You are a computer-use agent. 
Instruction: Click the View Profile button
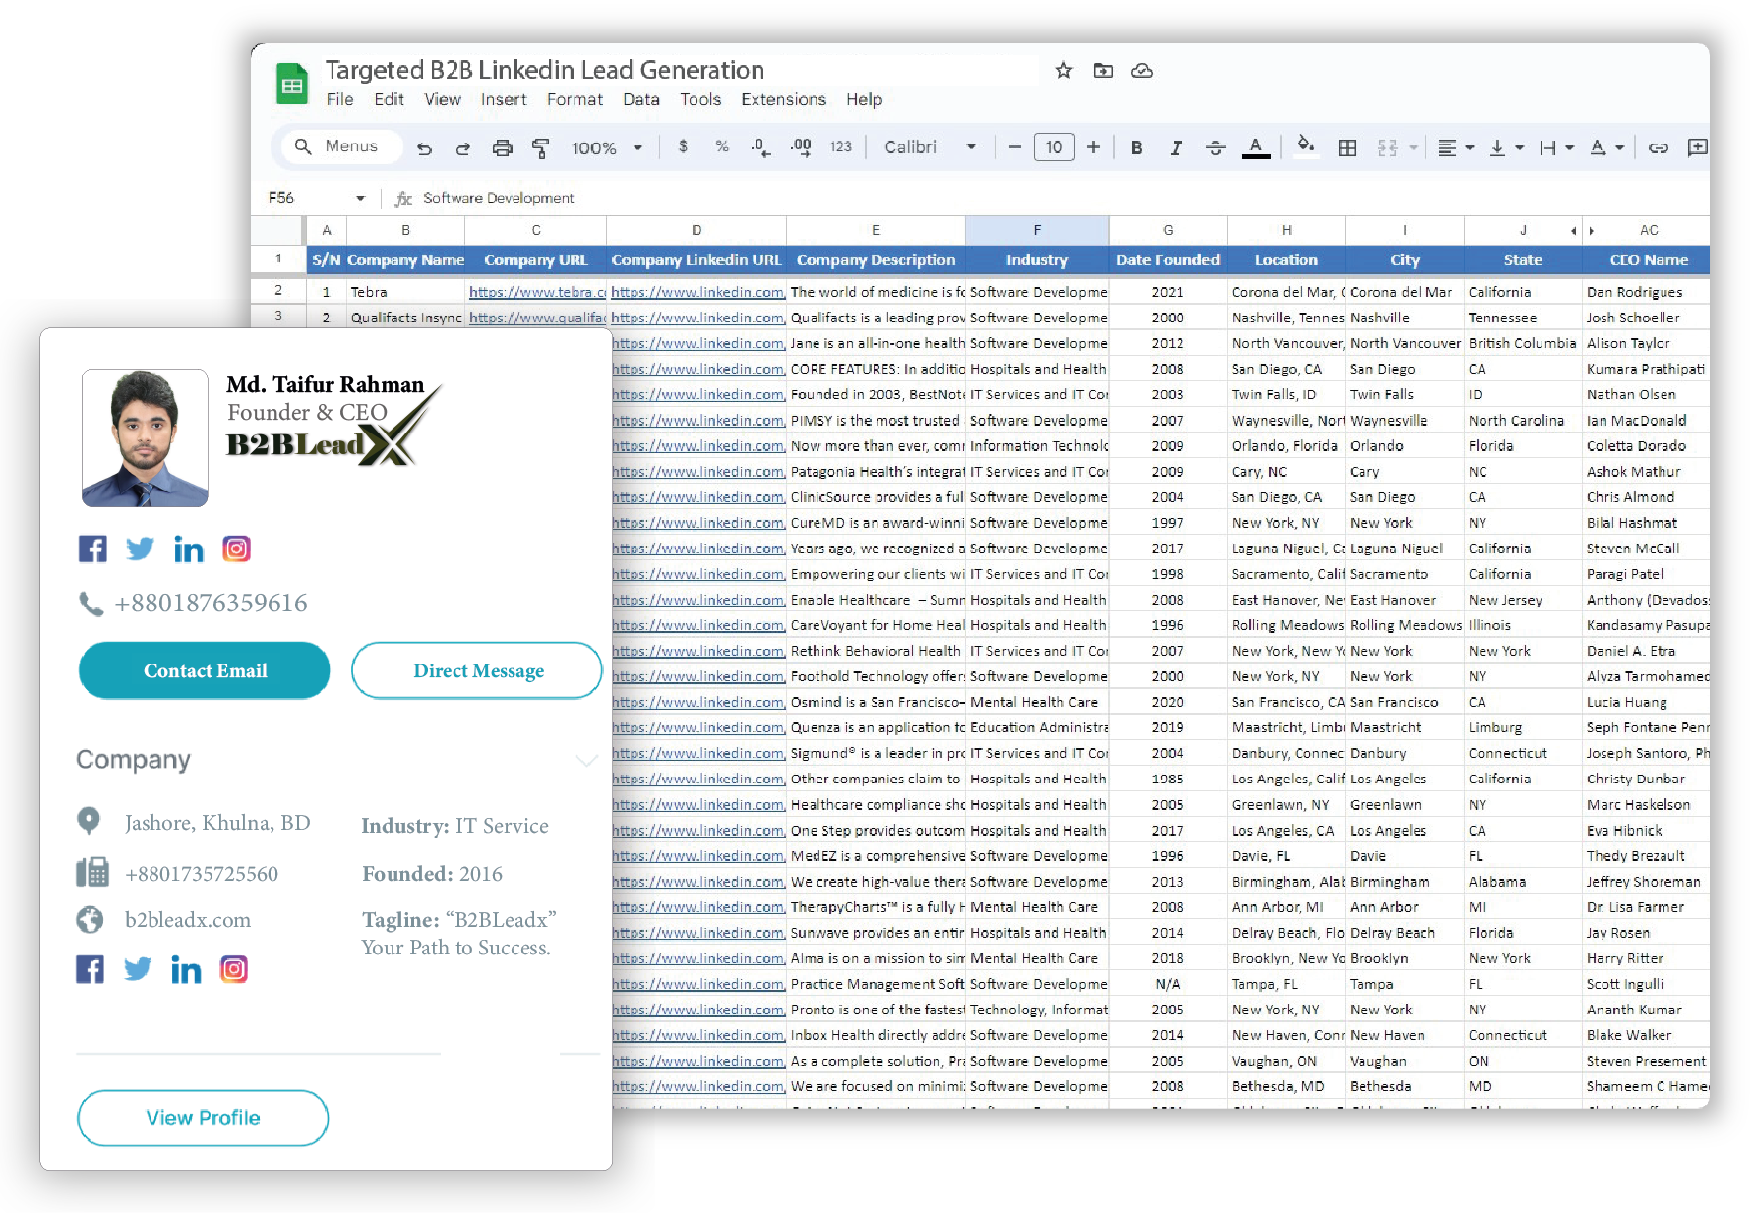tap(203, 1118)
